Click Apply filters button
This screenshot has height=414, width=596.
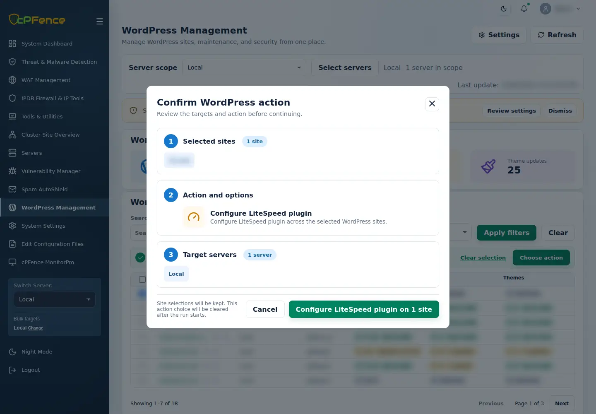click(507, 233)
